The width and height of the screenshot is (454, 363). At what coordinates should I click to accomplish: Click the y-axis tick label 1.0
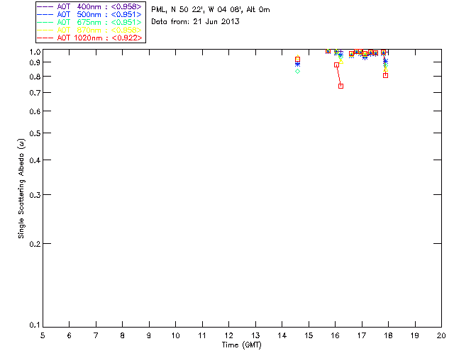[35, 52]
